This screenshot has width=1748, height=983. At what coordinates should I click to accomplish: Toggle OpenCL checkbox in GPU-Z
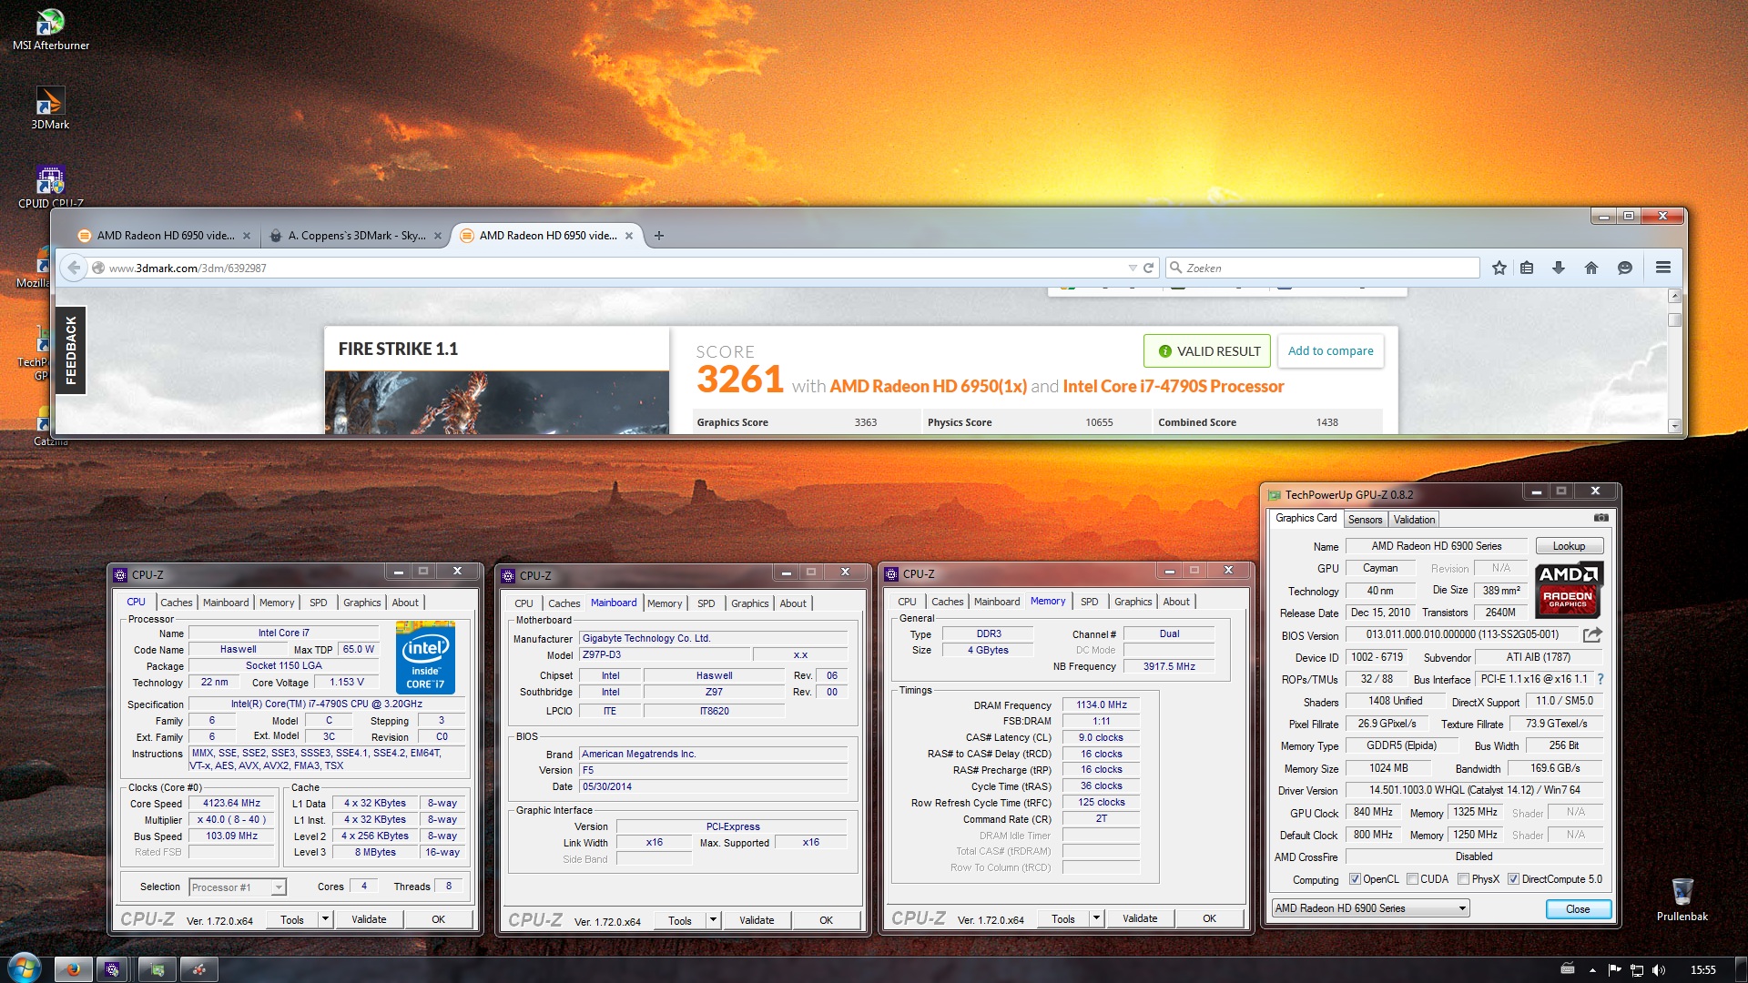(x=1355, y=879)
